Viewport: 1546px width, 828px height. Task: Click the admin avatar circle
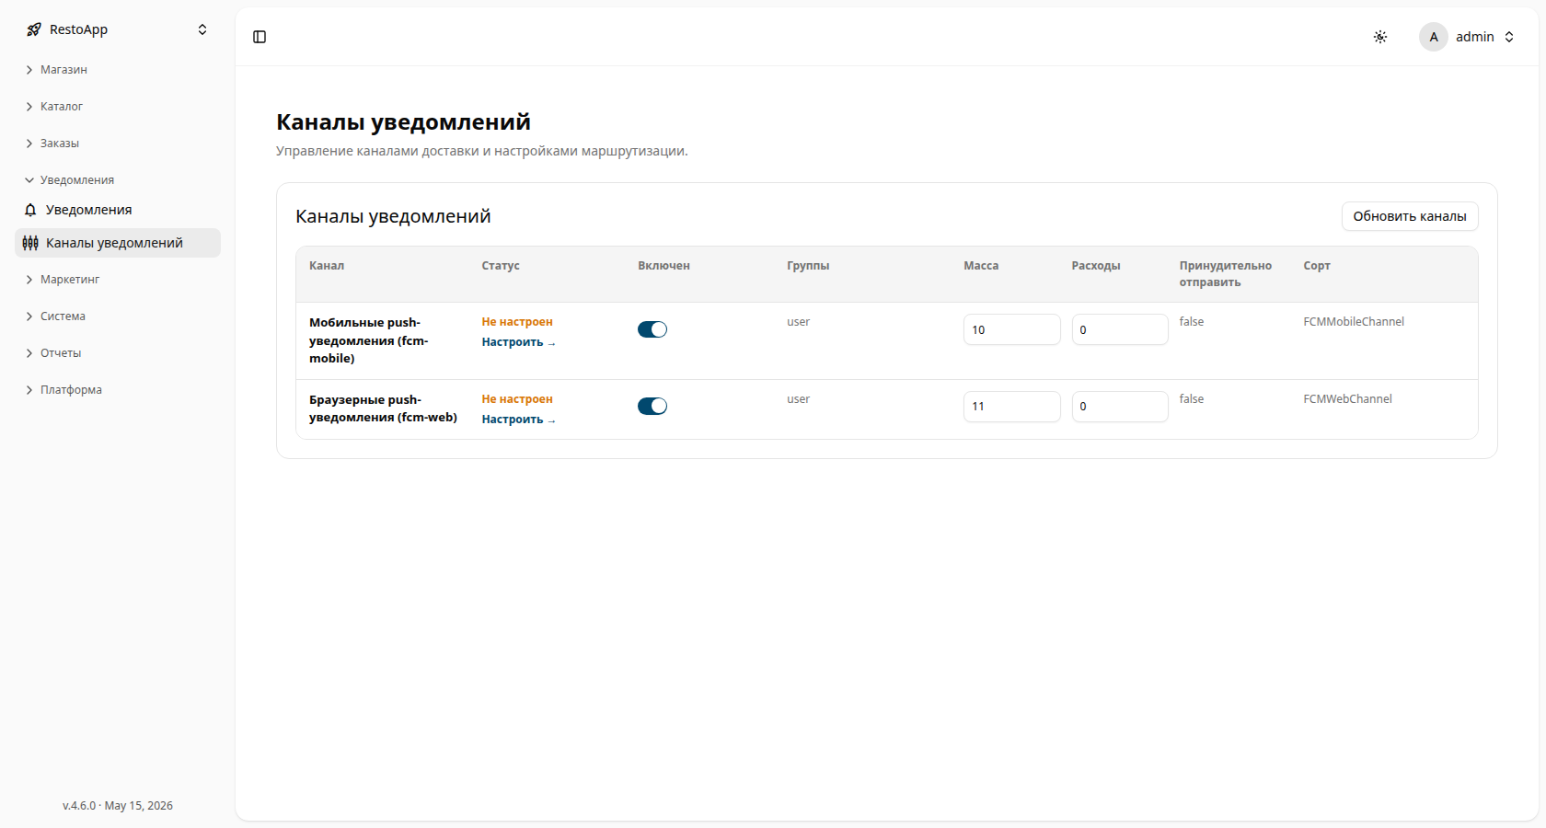[1434, 37]
